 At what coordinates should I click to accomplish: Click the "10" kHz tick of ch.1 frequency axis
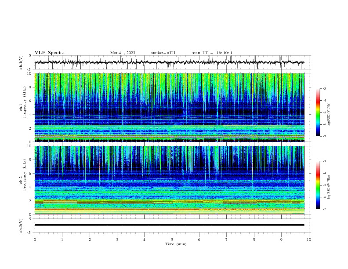[x=29, y=73]
